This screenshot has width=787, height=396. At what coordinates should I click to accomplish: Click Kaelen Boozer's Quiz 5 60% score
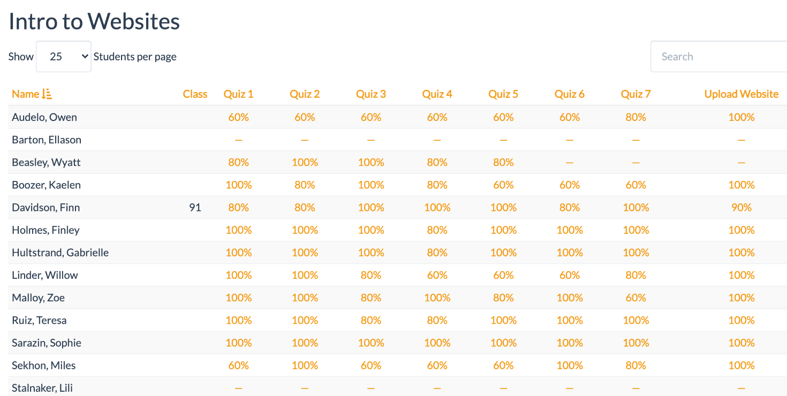pos(503,185)
